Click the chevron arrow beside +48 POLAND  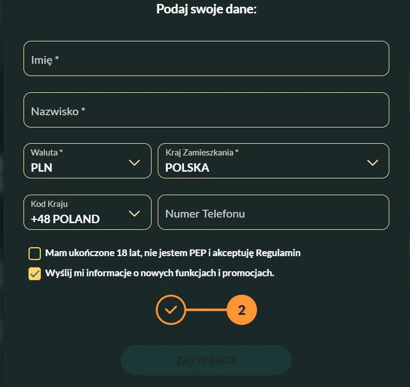pyautogui.click(x=134, y=213)
